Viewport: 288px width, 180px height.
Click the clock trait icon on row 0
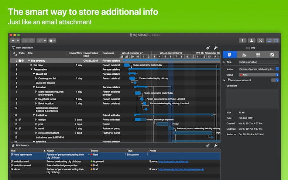[23, 61]
